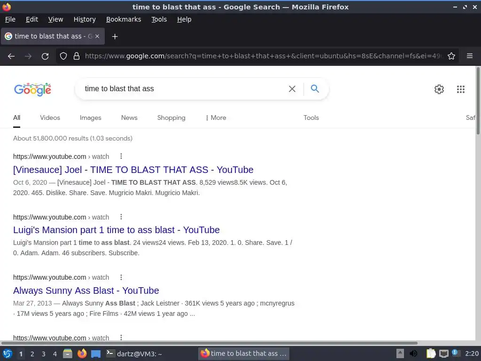Open Always Sunny Ass Blast link

tap(86, 290)
